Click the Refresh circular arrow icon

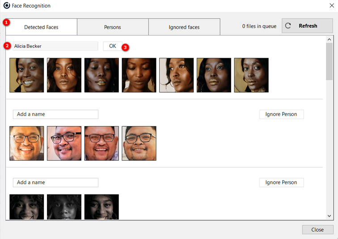288,26
